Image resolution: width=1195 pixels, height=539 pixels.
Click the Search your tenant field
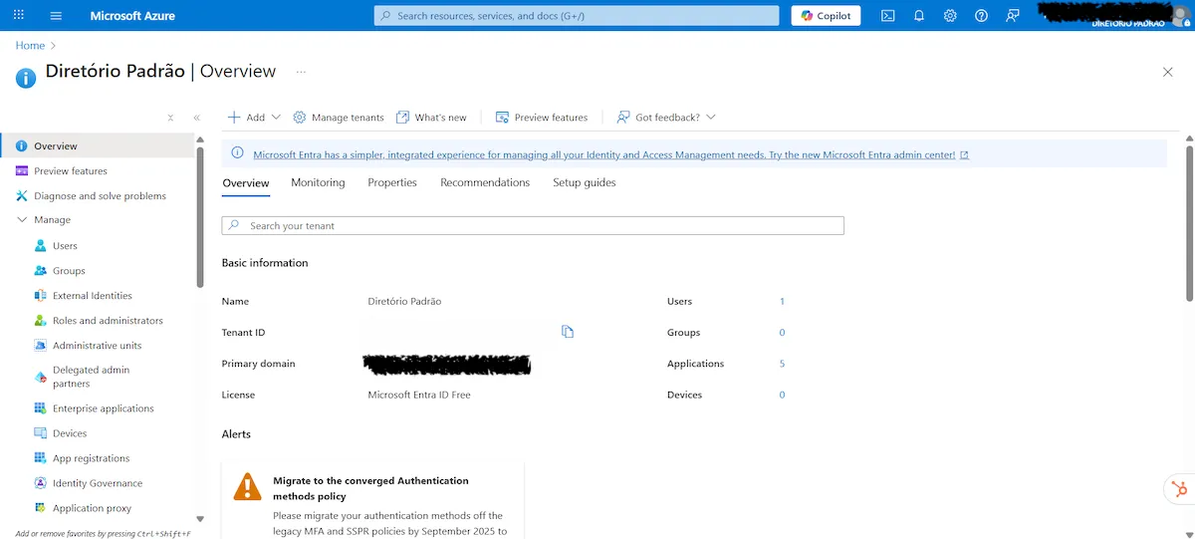coord(533,225)
